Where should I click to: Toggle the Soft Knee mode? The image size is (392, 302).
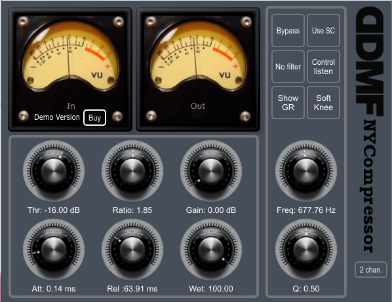(323, 102)
